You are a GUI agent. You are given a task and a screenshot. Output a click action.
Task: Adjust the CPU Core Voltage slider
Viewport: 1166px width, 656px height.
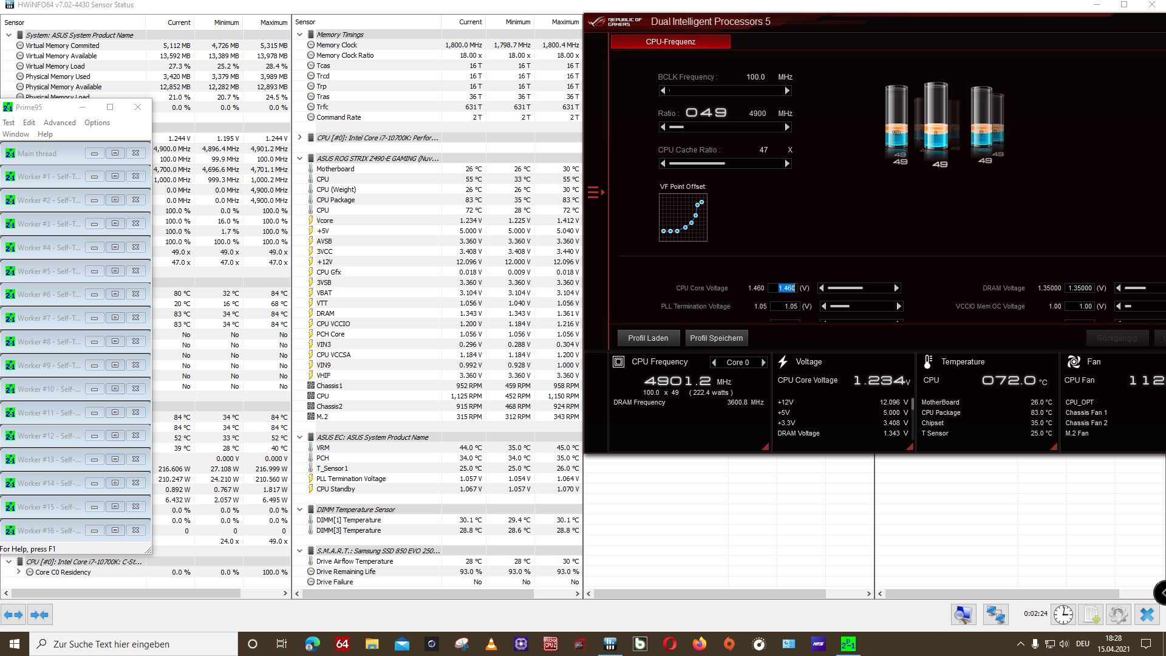click(x=859, y=288)
